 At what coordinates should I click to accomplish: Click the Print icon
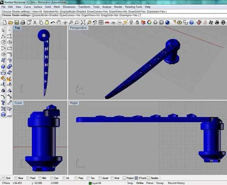tap(23, 22)
